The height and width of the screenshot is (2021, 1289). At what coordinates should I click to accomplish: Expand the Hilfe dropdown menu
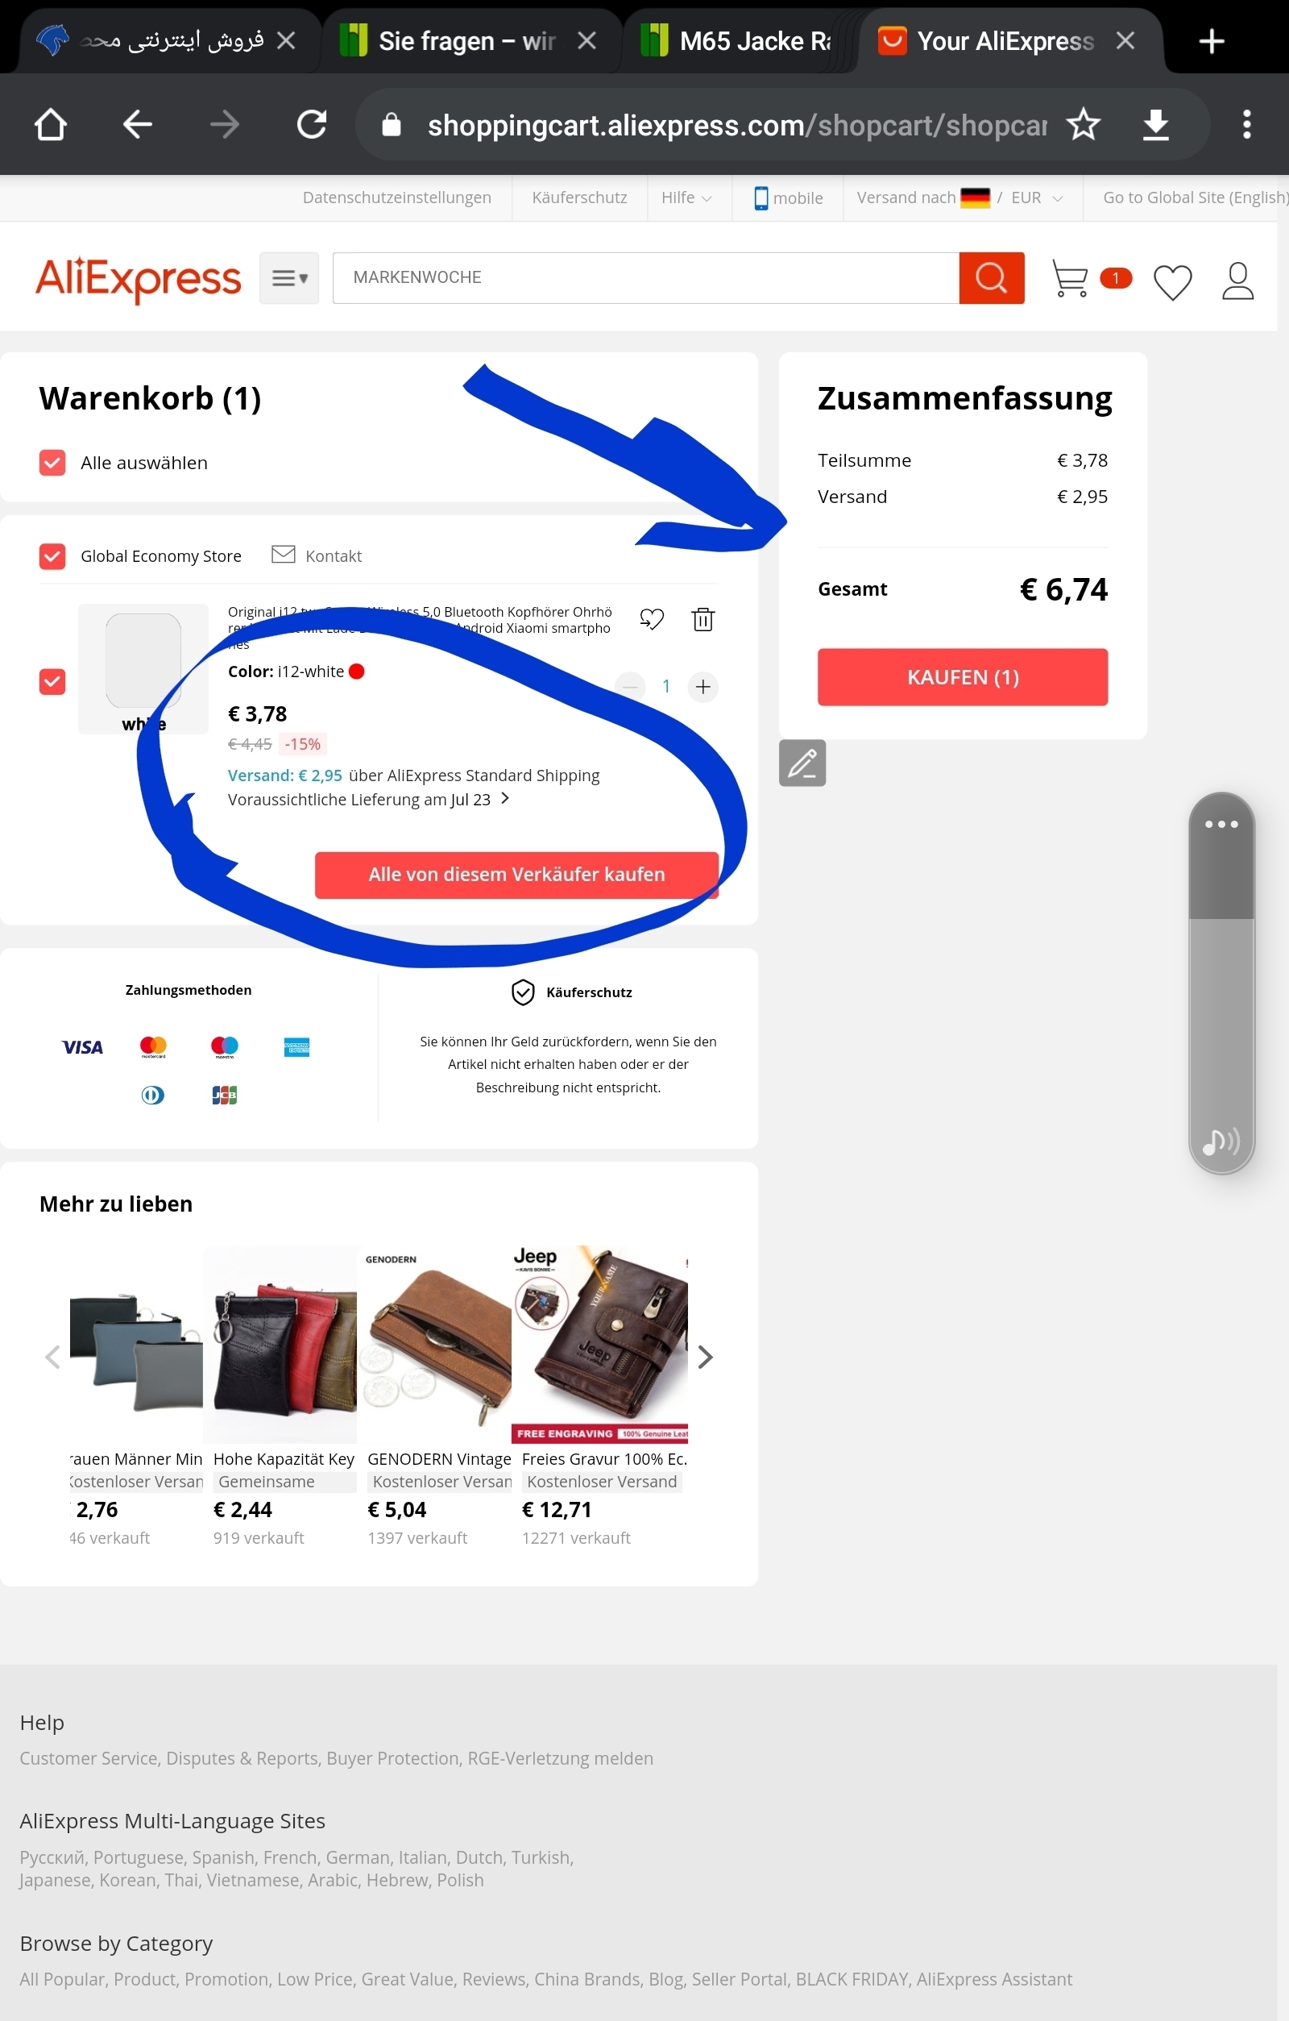click(686, 198)
